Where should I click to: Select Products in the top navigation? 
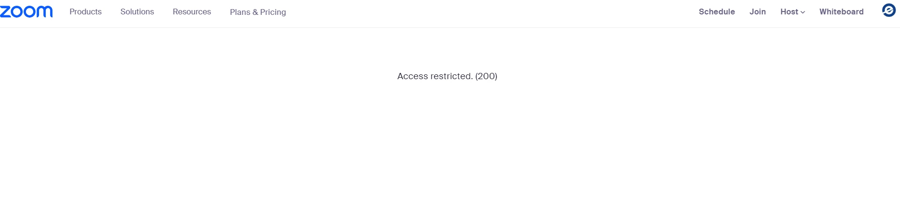tap(86, 12)
